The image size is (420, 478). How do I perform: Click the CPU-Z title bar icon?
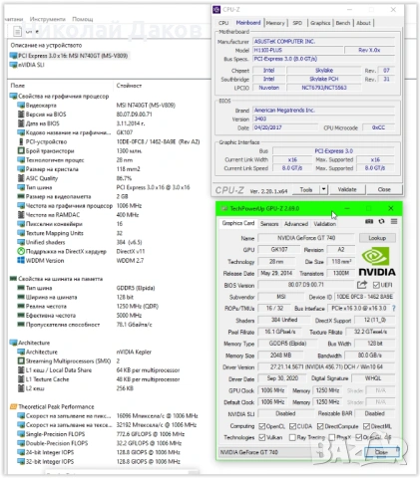(x=216, y=9)
